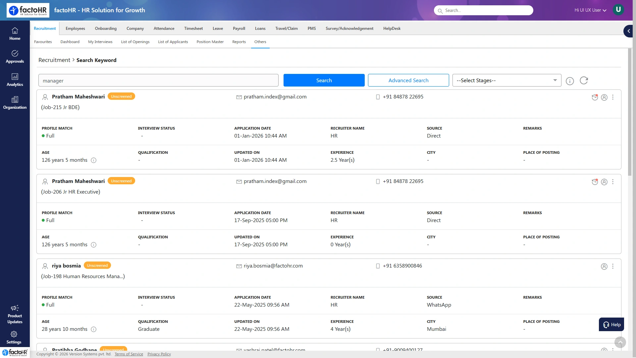Open profile icon for Job-215 Jr BDE applicant
This screenshot has height=358, width=636.
click(x=604, y=97)
